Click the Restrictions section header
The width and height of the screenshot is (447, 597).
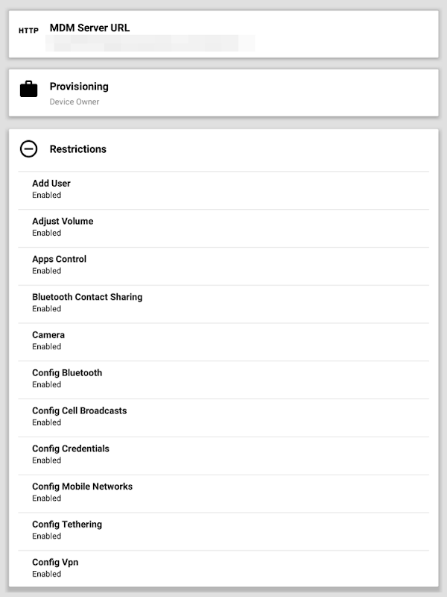point(223,149)
